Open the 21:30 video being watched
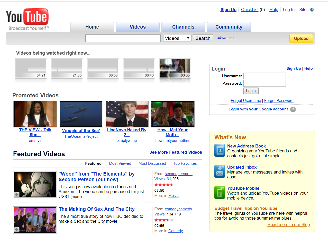The height and width of the screenshot is (234, 328). pos(67,68)
